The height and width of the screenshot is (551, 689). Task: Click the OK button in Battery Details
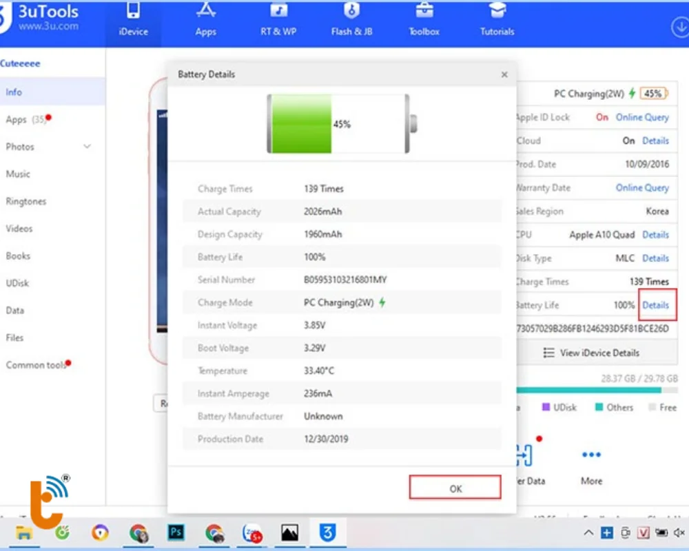[455, 488]
